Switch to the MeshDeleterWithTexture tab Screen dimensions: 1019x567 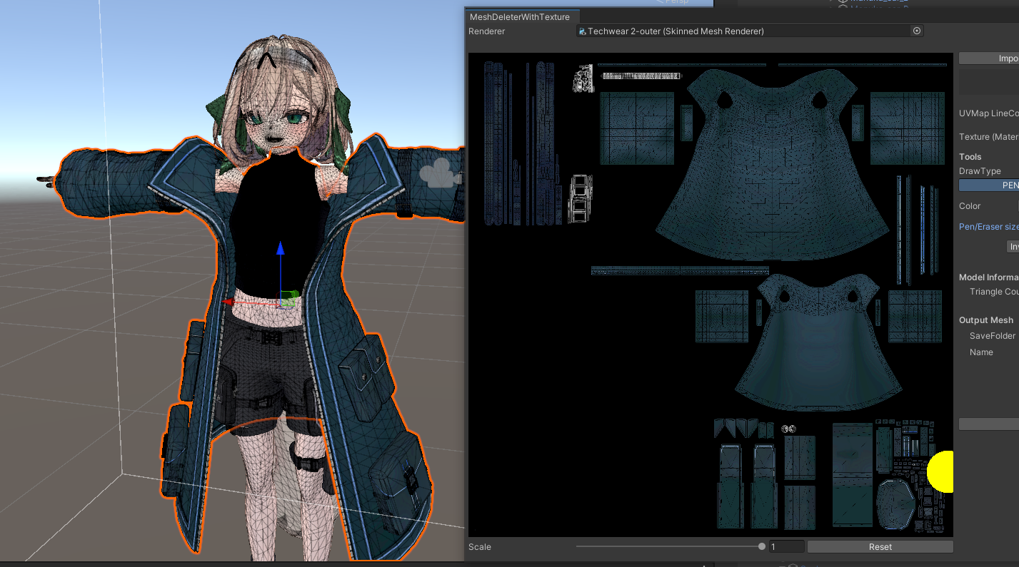pyautogui.click(x=519, y=16)
